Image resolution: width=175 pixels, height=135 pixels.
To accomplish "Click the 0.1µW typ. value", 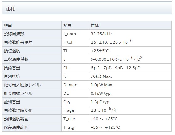I will [x=101, y=93].
